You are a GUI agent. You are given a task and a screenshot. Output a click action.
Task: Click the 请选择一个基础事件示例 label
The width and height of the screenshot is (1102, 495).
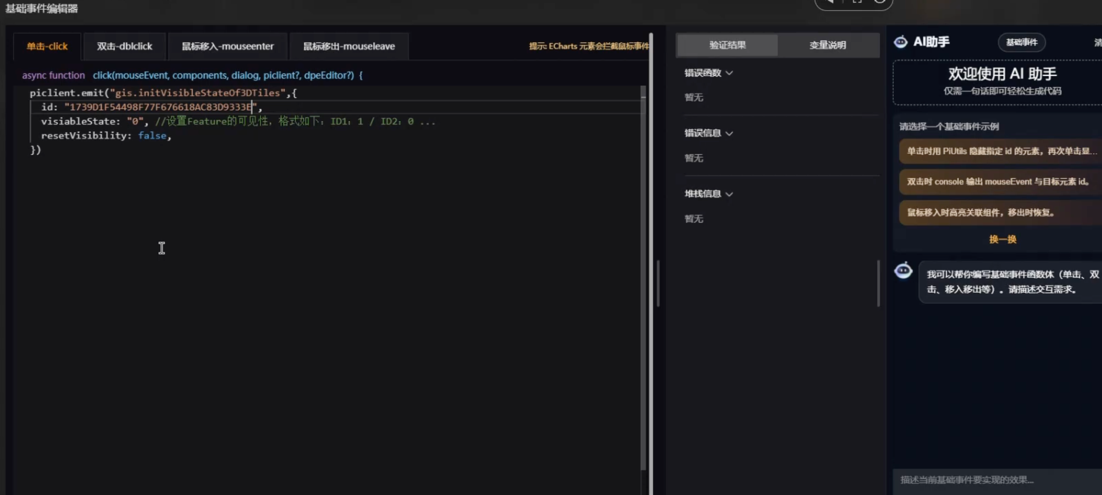click(949, 127)
